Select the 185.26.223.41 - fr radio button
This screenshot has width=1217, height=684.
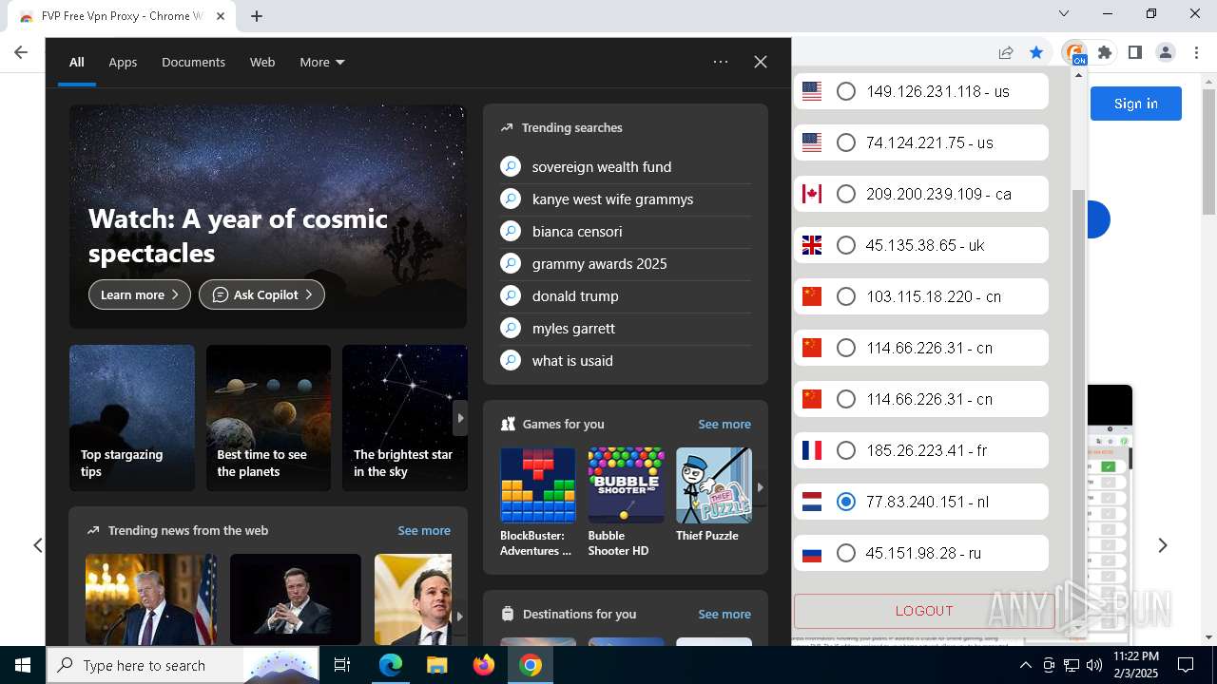845,450
